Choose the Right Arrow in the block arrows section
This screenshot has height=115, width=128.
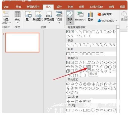[x=68, y=84]
